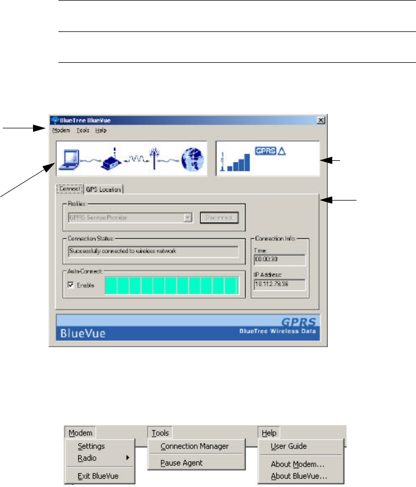Screen dimensions: 416x487
Task: Click the globe internet icon
Action: 193,159
